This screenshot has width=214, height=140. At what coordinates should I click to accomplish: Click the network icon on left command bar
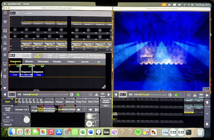(97, 94)
